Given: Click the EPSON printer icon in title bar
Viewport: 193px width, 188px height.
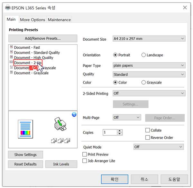Looking at the screenshot, I should coord(8,8).
